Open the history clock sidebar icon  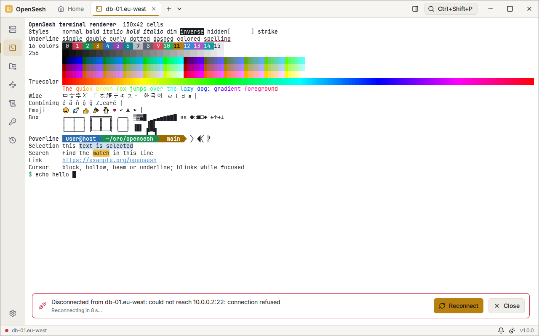[13, 140]
